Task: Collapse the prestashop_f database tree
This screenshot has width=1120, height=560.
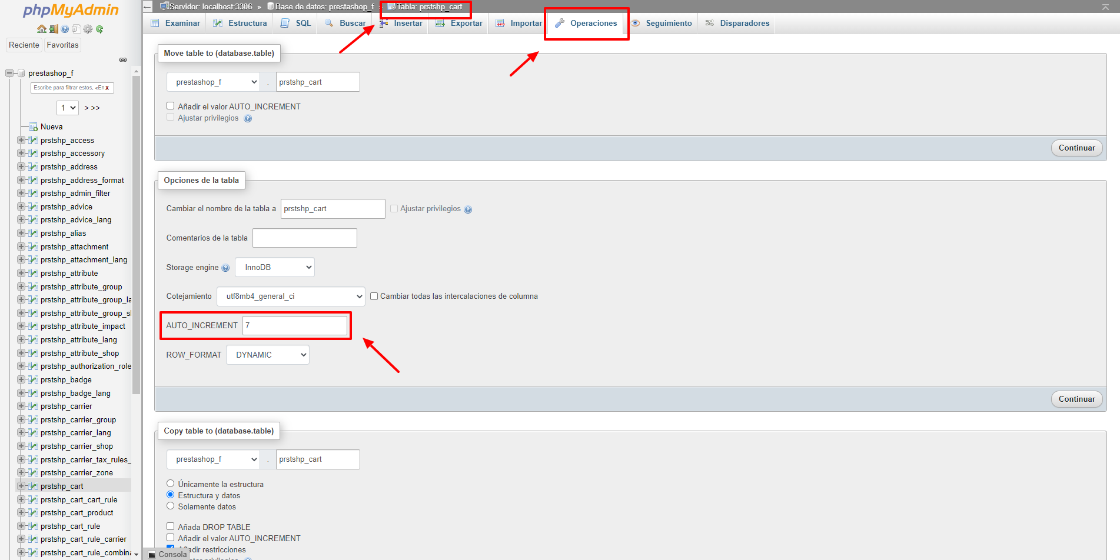Action: click(9, 73)
